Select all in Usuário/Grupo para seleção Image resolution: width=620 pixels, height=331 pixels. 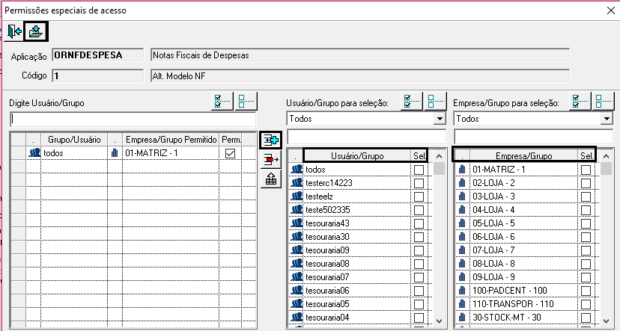click(x=411, y=102)
